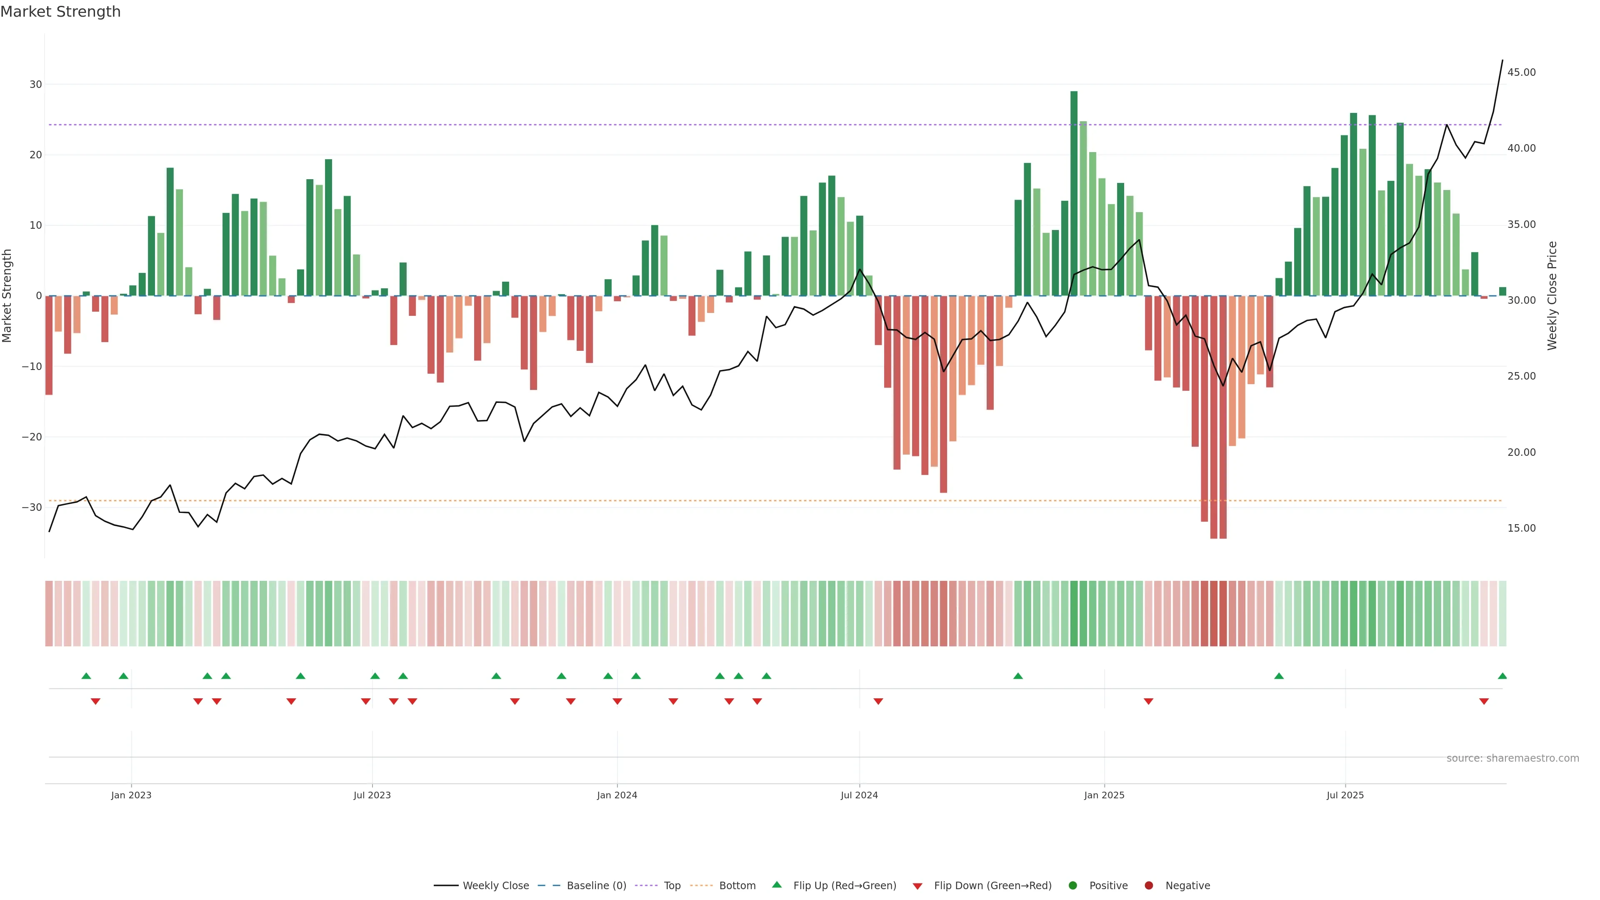Click the Jul 2024 axis label
Viewport: 1600px width, 900px height.
pyautogui.click(x=859, y=795)
